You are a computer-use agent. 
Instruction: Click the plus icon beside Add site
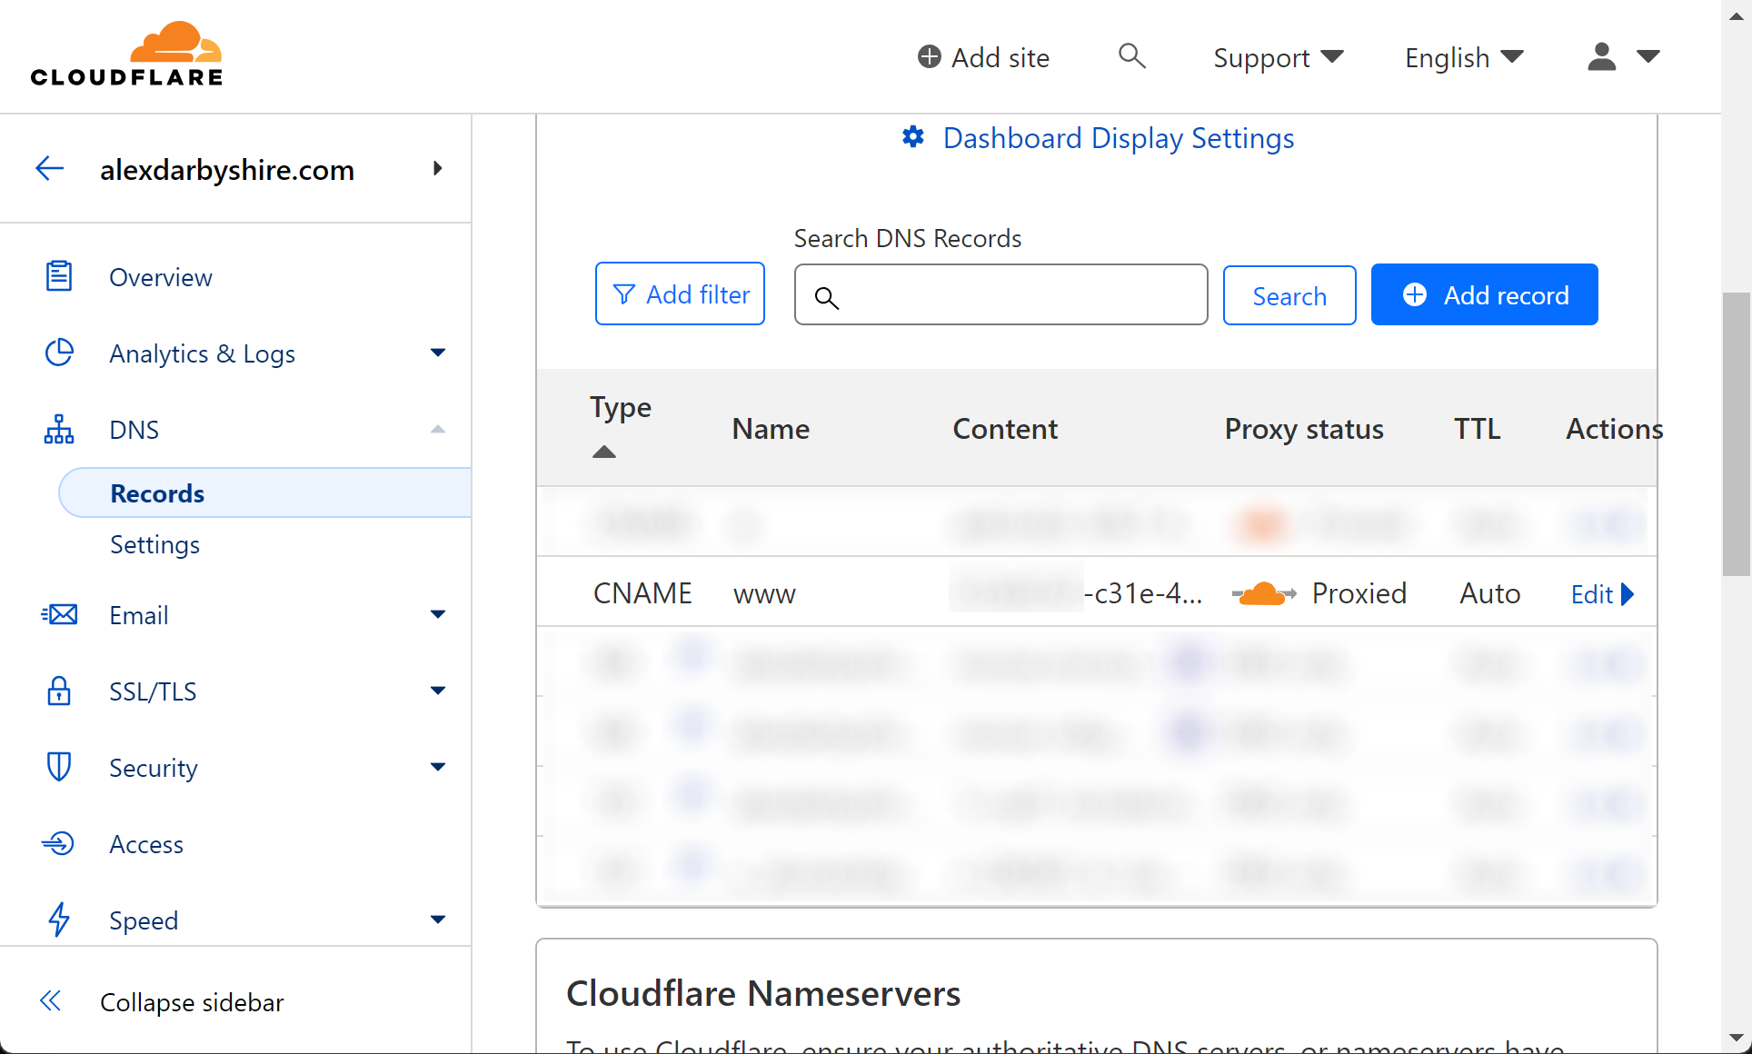(929, 57)
